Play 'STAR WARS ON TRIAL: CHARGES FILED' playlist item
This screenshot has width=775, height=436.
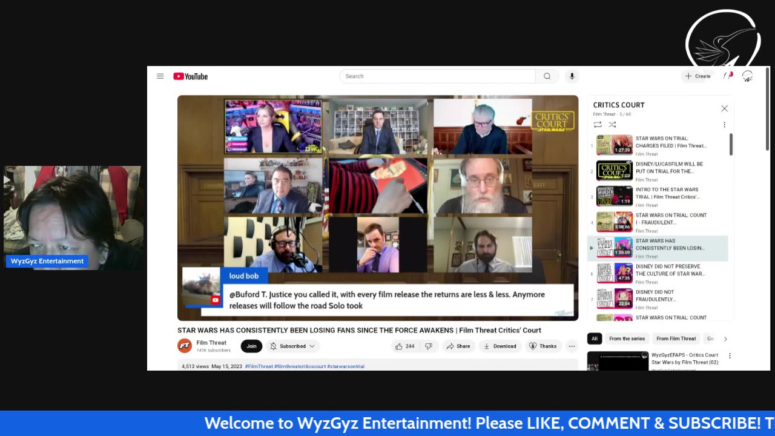658,145
